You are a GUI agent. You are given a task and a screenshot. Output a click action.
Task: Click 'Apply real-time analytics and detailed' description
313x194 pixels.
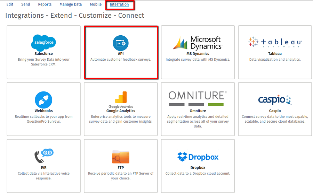(198, 121)
